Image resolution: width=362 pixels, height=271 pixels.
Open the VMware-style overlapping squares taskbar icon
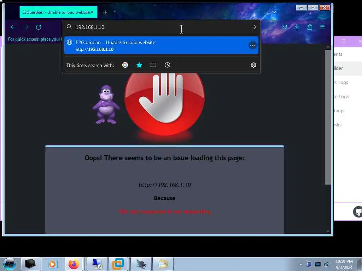point(118,264)
